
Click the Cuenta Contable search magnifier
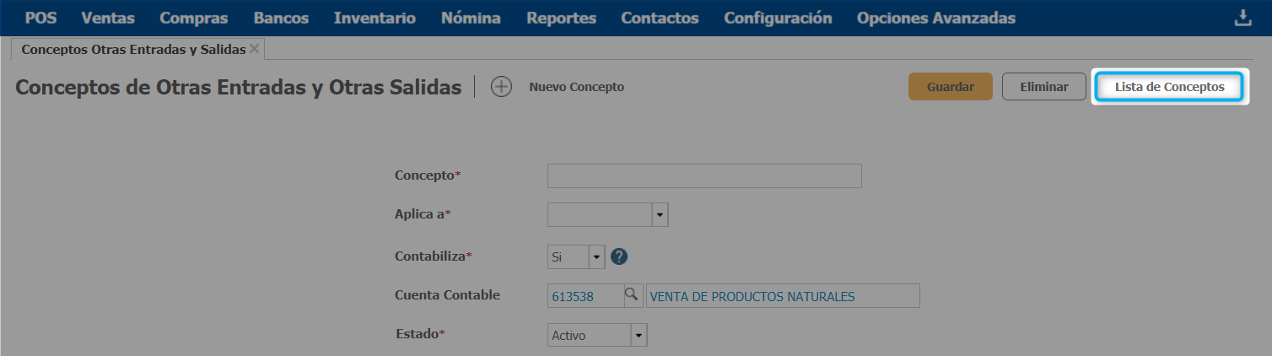tap(631, 295)
